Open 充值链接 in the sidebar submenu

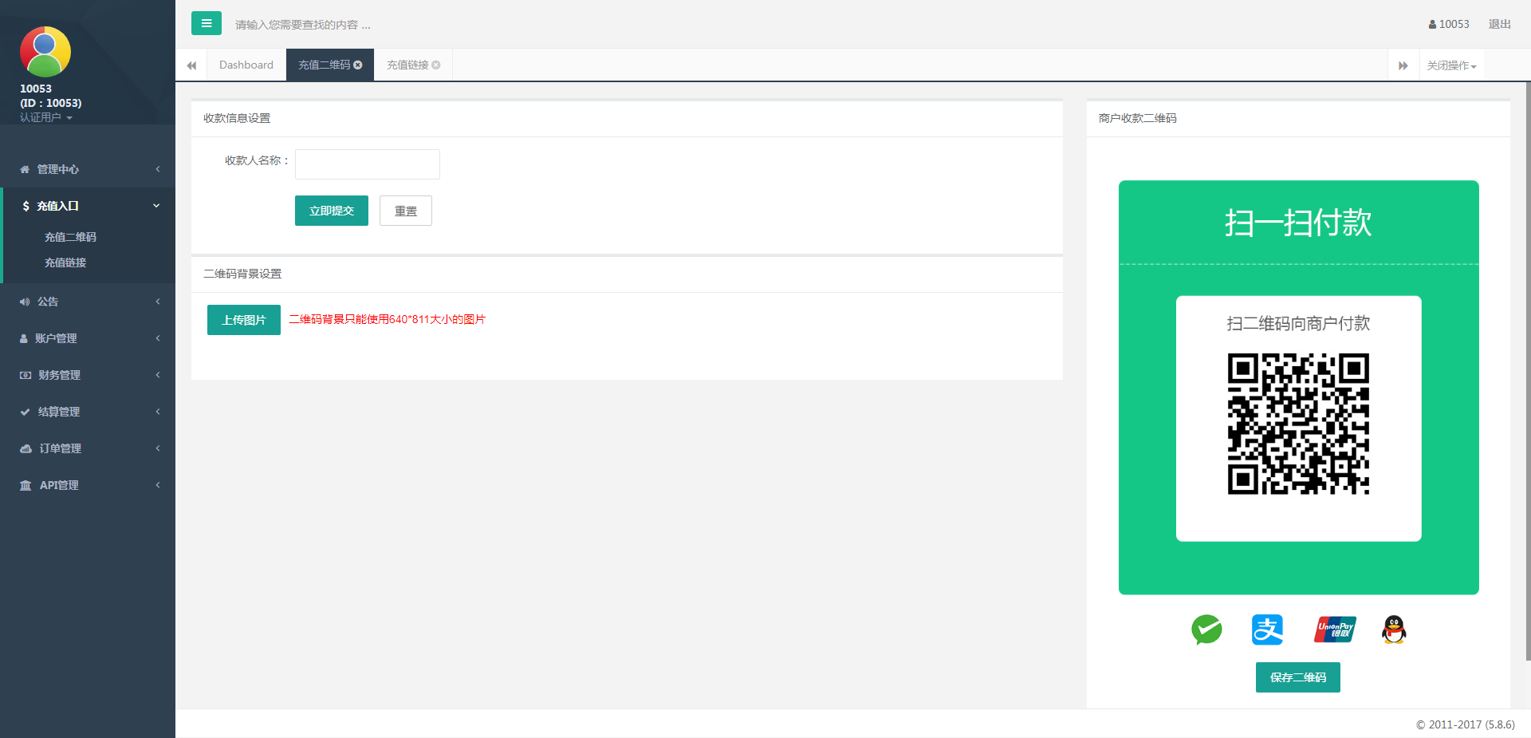(x=65, y=262)
